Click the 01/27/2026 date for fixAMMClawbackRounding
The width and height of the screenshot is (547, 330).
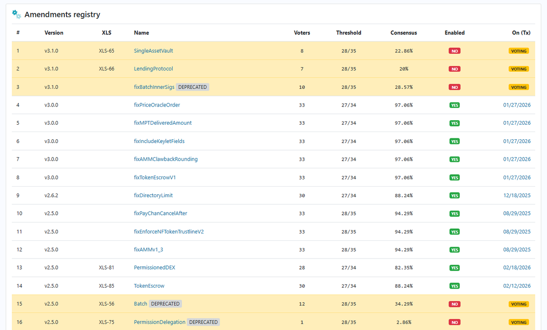(517, 159)
